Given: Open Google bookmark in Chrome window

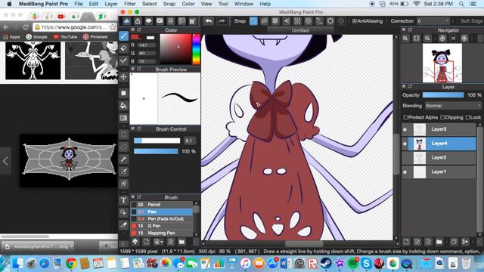Looking at the screenshot, I should coord(37,37).
